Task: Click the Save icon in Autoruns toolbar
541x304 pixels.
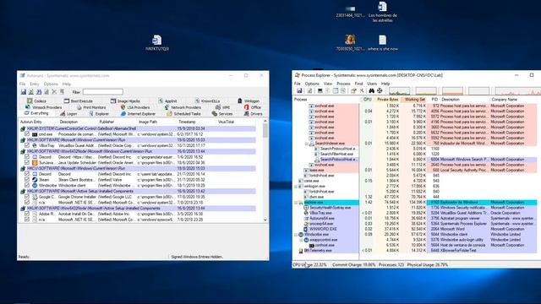Action: pyautogui.click(x=24, y=92)
